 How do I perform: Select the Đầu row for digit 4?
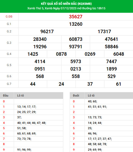click(x=32, y=123)
